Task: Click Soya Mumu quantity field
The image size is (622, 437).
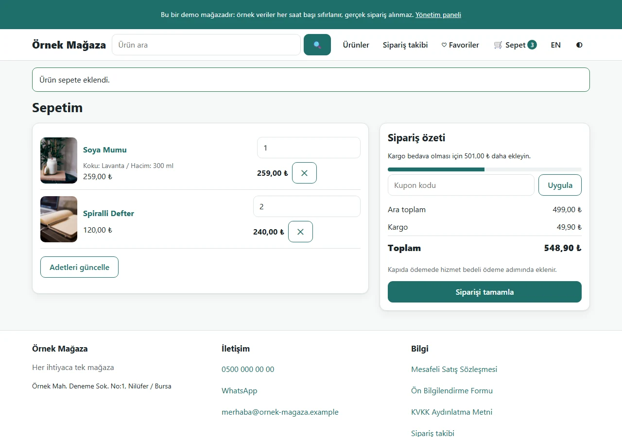Action: [x=309, y=148]
